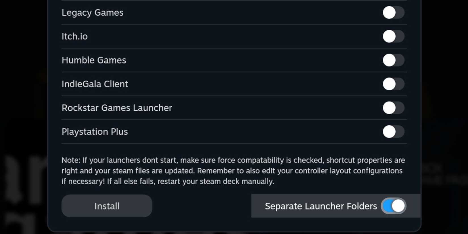
Task: Enable the Legacy Games toggle
Action: point(394,12)
